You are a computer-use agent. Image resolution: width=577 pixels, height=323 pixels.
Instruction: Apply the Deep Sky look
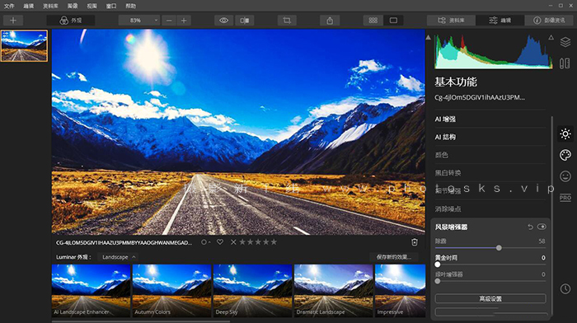coord(253,291)
